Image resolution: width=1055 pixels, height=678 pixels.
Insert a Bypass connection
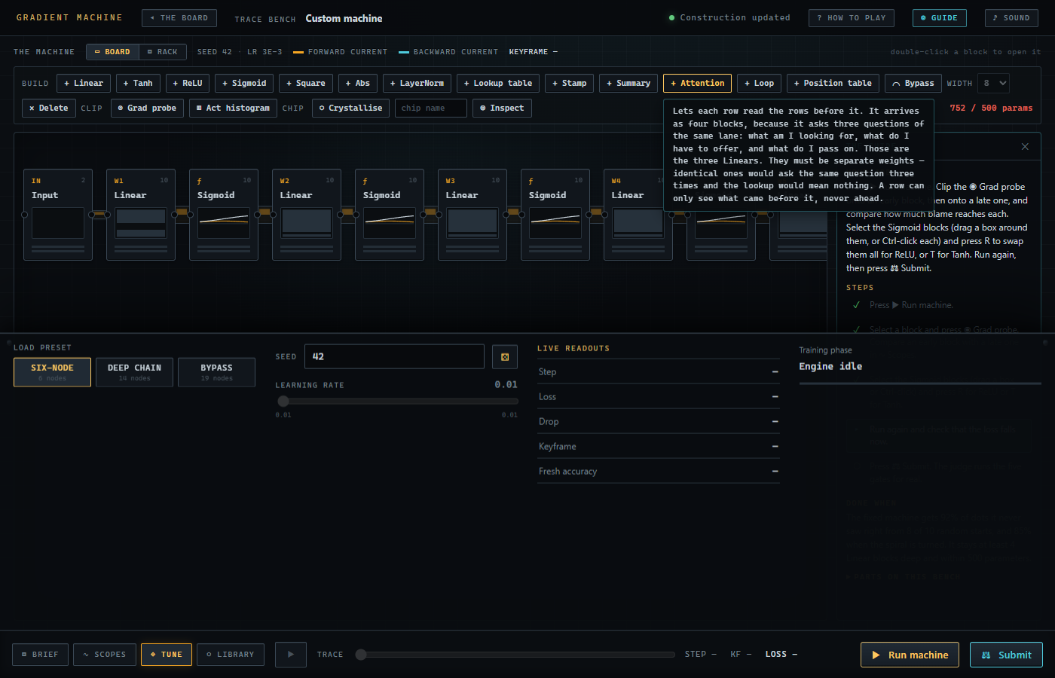913,84
